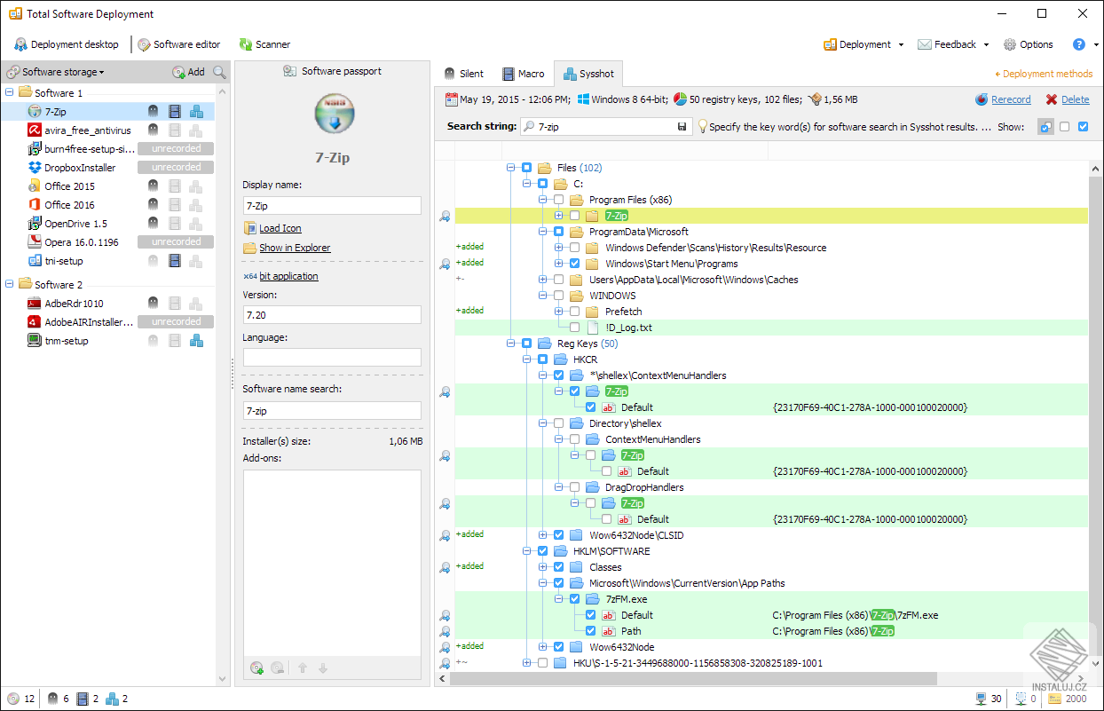
Task: Click the save icon in the search string field
Action: point(682,127)
